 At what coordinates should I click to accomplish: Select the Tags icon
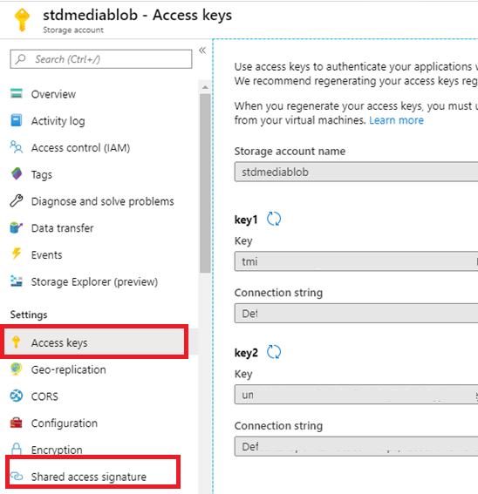click(x=17, y=174)
